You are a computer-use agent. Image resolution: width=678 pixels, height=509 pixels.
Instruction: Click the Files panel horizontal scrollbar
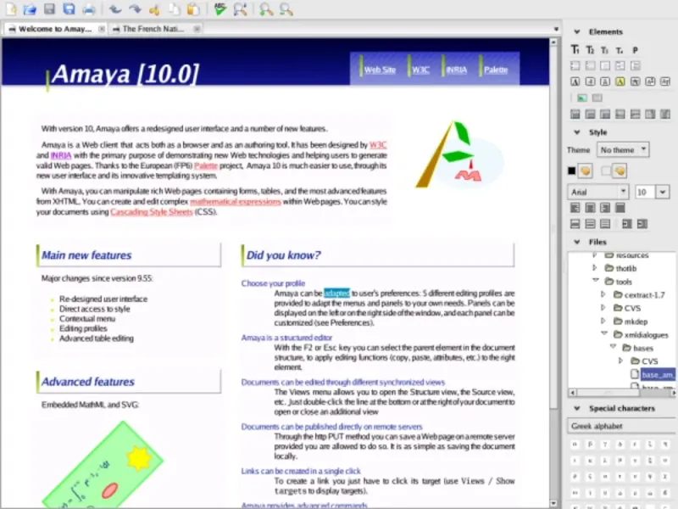pyautogui.click(x=622, y=393)
